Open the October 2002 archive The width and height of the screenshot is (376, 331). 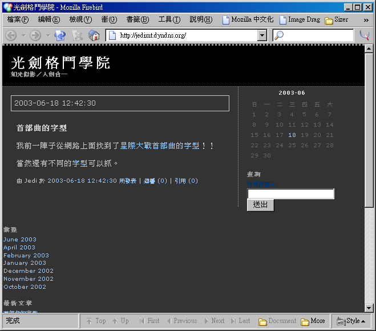click(x=25, y=286)
